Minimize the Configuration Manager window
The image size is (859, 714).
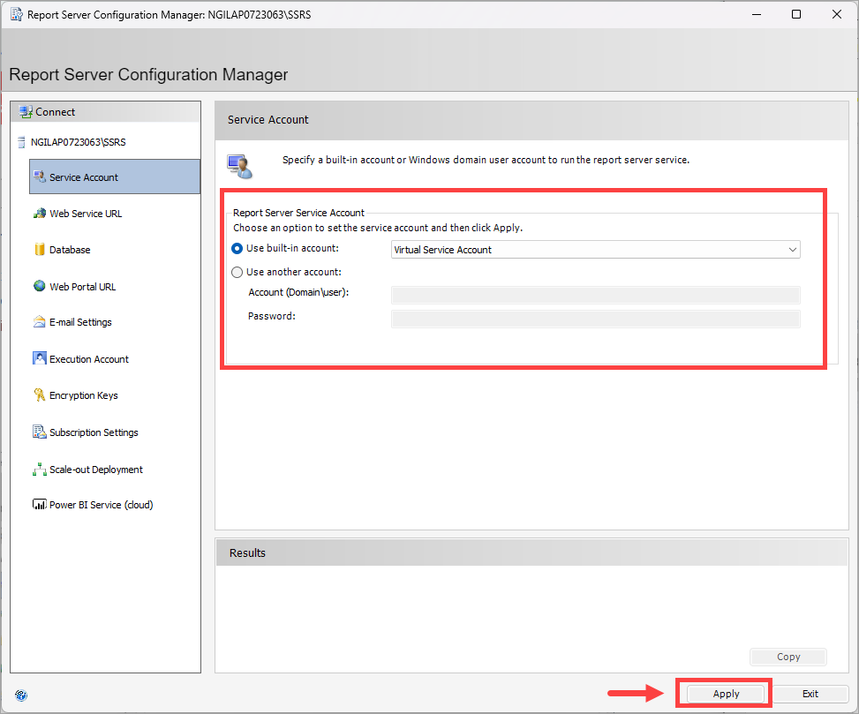[757, 14]
